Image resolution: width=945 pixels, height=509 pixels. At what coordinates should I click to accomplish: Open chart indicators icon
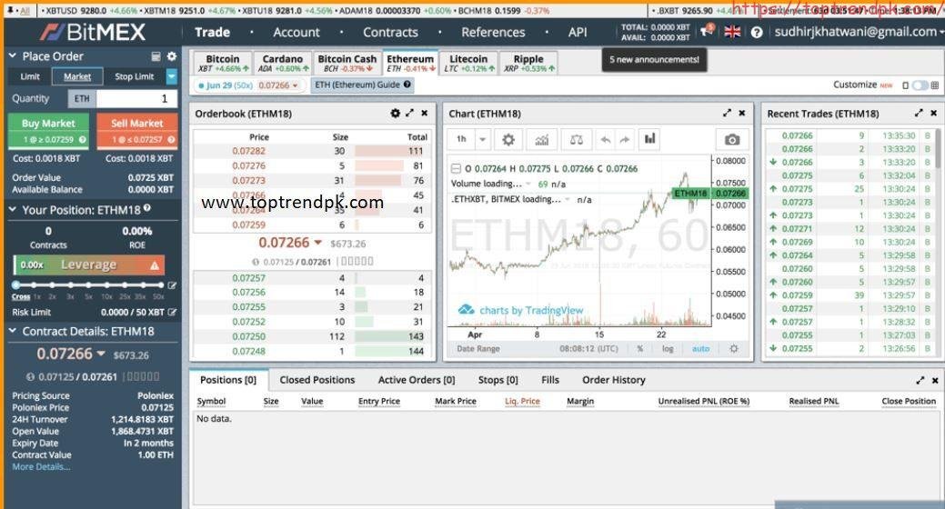point(542,140)
